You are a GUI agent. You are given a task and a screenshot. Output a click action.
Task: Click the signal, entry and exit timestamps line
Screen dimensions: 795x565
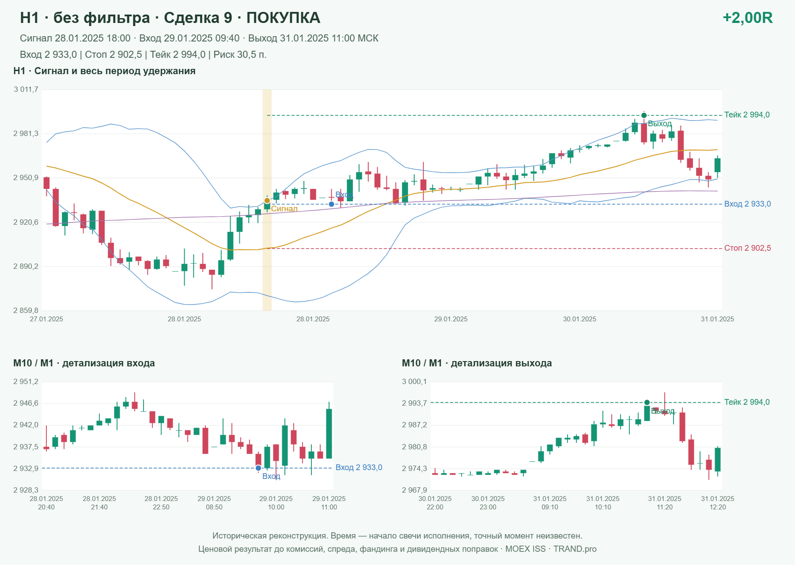pyautogui.click(x=199, y=38)
